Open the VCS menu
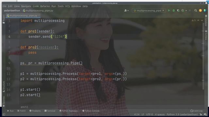 (68, 6)
